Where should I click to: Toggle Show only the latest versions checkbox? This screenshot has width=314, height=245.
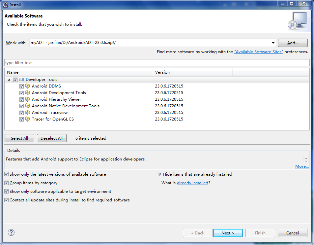(6, 174)
